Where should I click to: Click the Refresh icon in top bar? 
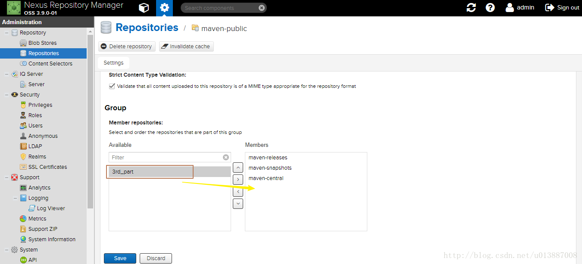[x=471, y=8]
